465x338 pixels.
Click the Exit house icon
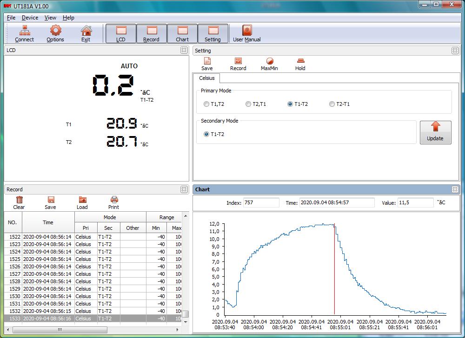86,33
